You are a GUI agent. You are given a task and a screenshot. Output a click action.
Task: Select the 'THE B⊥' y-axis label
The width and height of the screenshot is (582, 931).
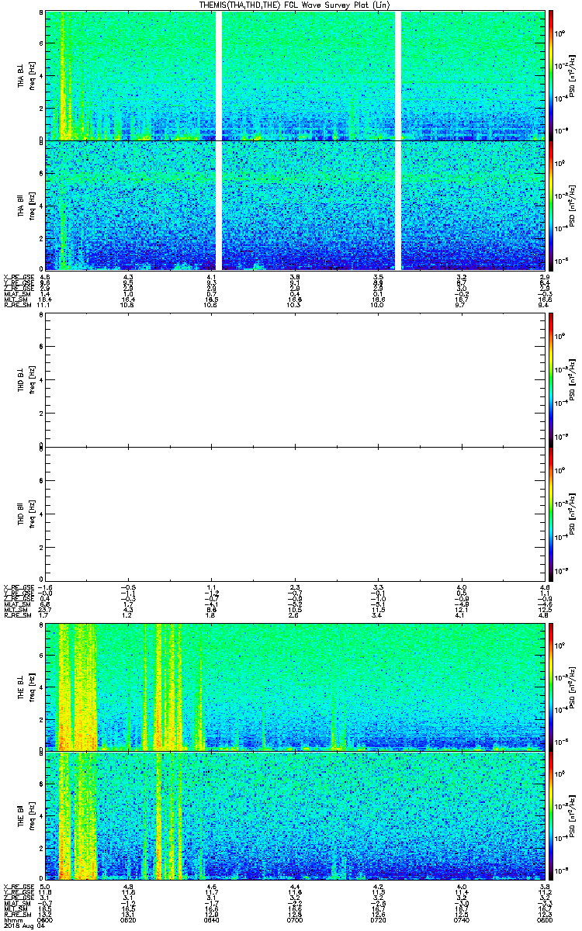pos(23,687)
